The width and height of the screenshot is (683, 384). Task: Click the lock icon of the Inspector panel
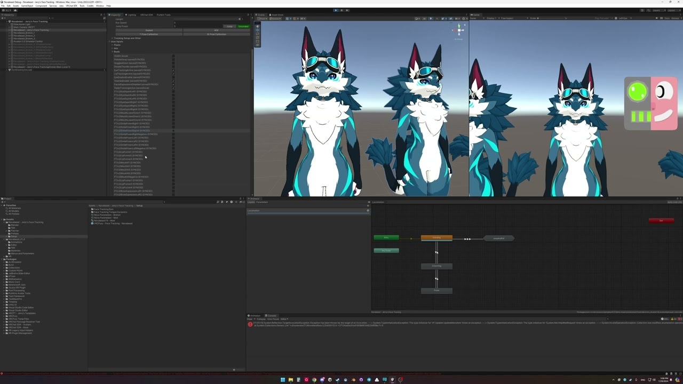pyautogui.click(x=248, y=14)
